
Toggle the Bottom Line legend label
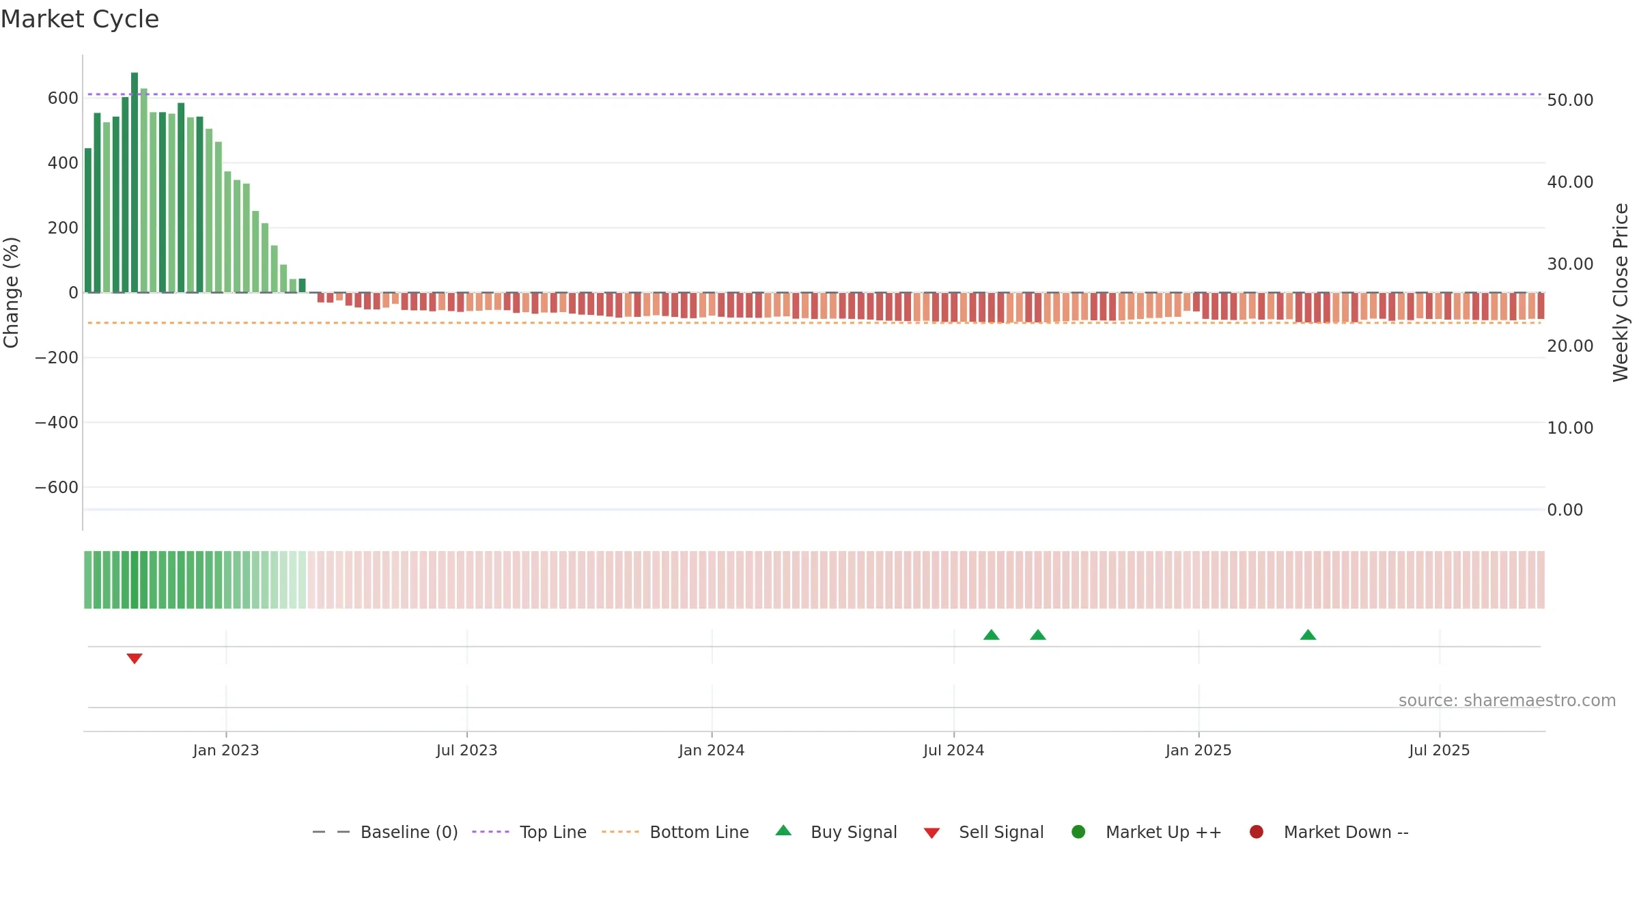point(699,832)
